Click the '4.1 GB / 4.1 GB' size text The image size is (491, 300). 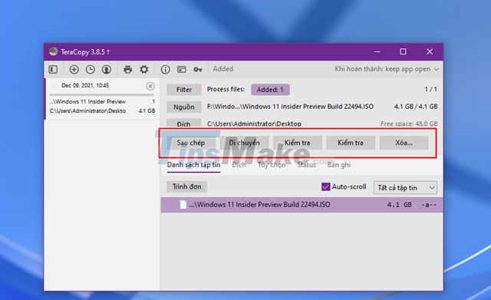pyautogui.click(x=416, y=107)
